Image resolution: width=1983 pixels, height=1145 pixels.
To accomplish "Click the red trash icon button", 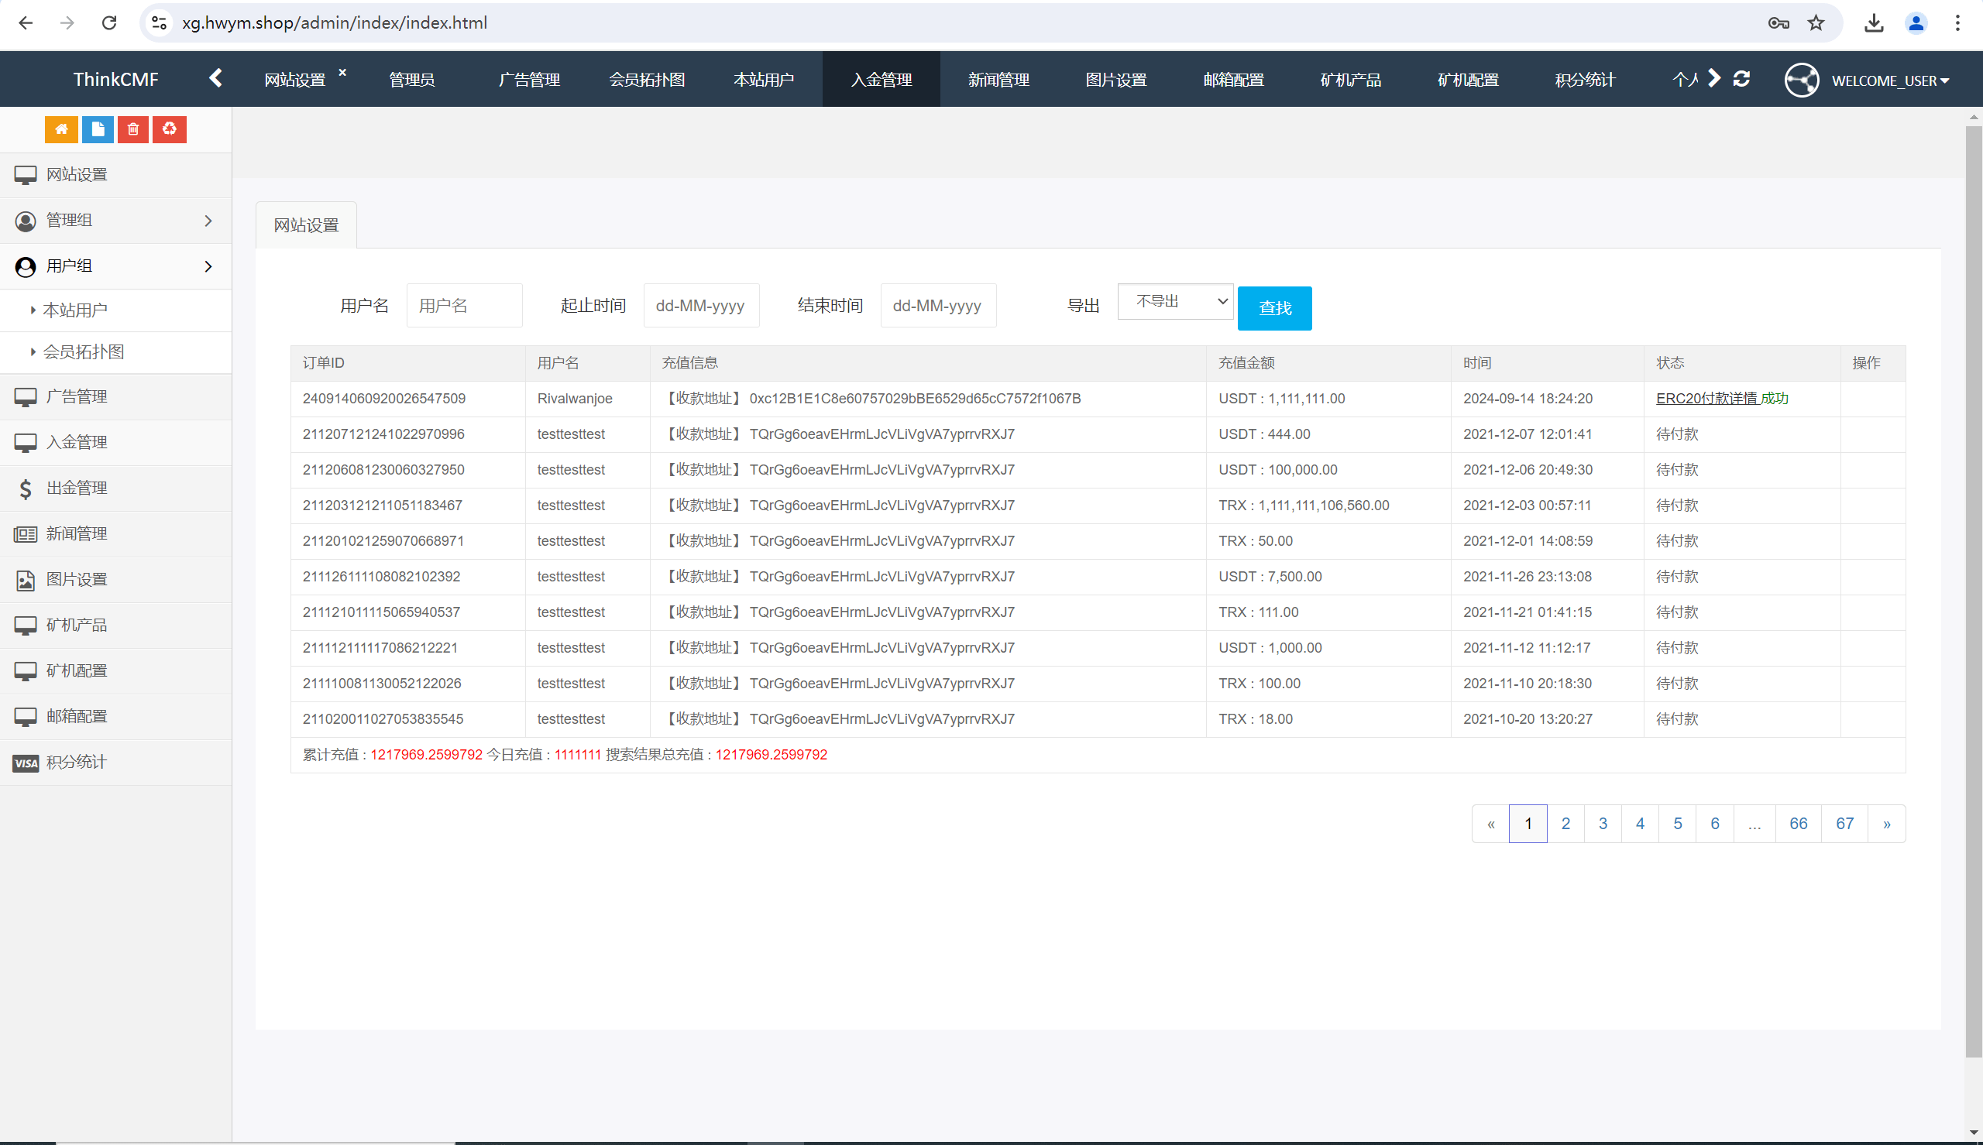I will (133, 129).
